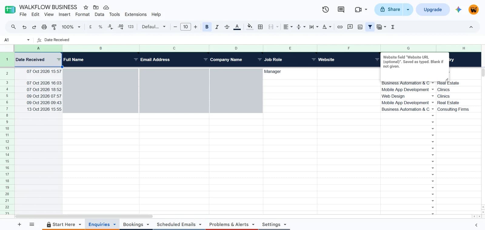Image resolution: width=485 pixels, height=230 pixels.
Task: Open the zoom 100% dropdown
Action: [x=71, y=27]
